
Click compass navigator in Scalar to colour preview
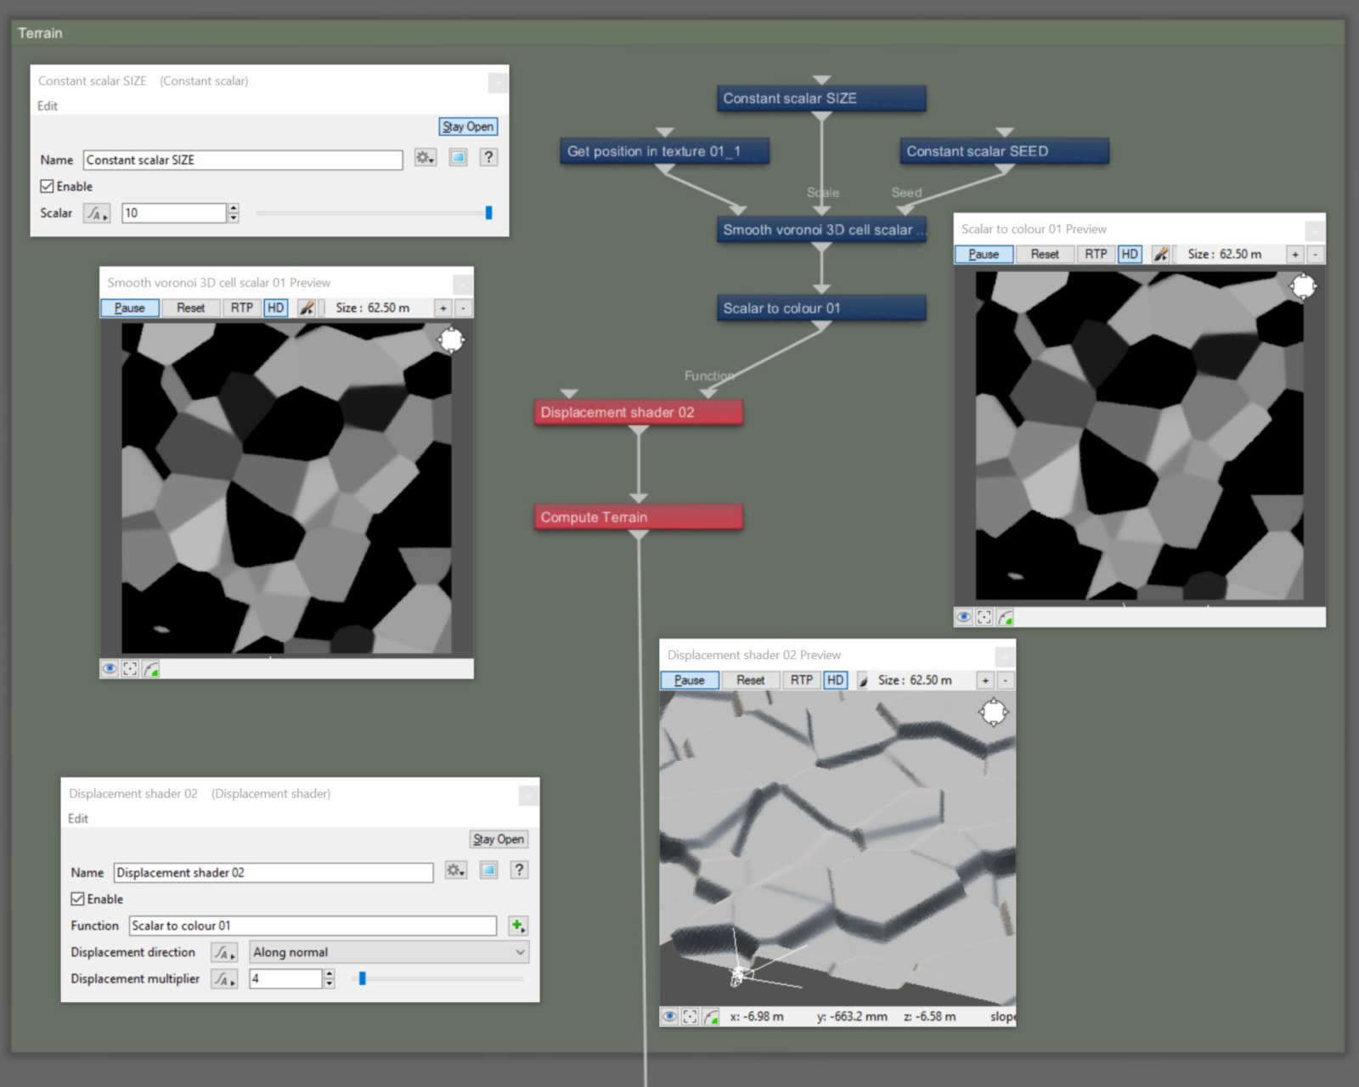[1303, 286]
